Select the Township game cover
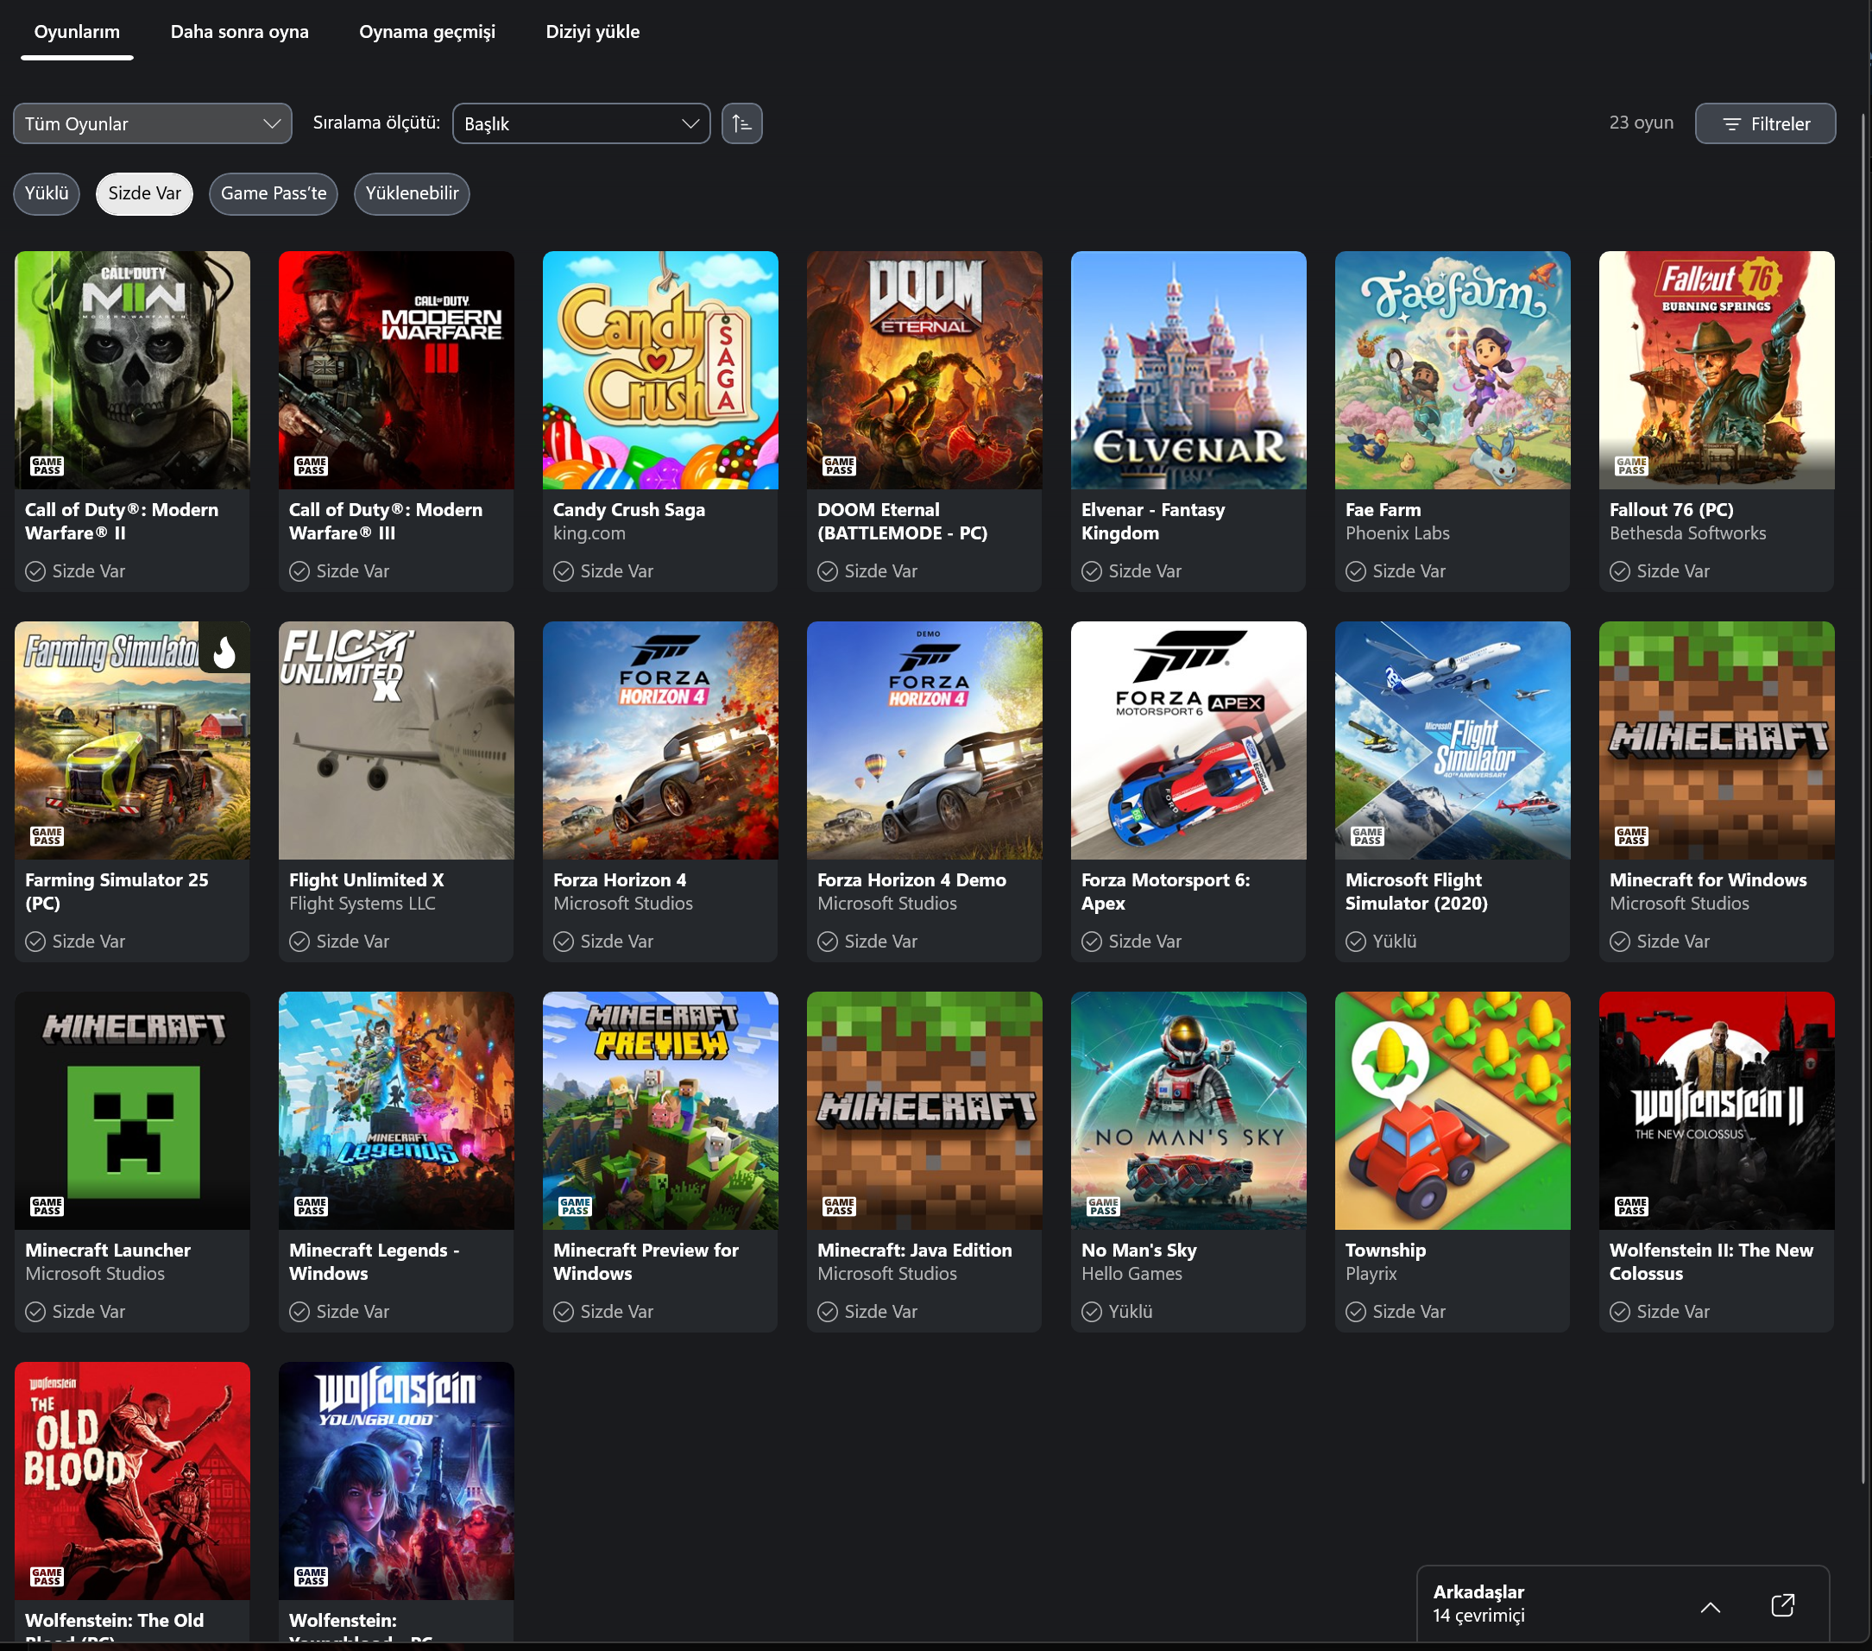The image size is (1872, 1651). 1453,1110
